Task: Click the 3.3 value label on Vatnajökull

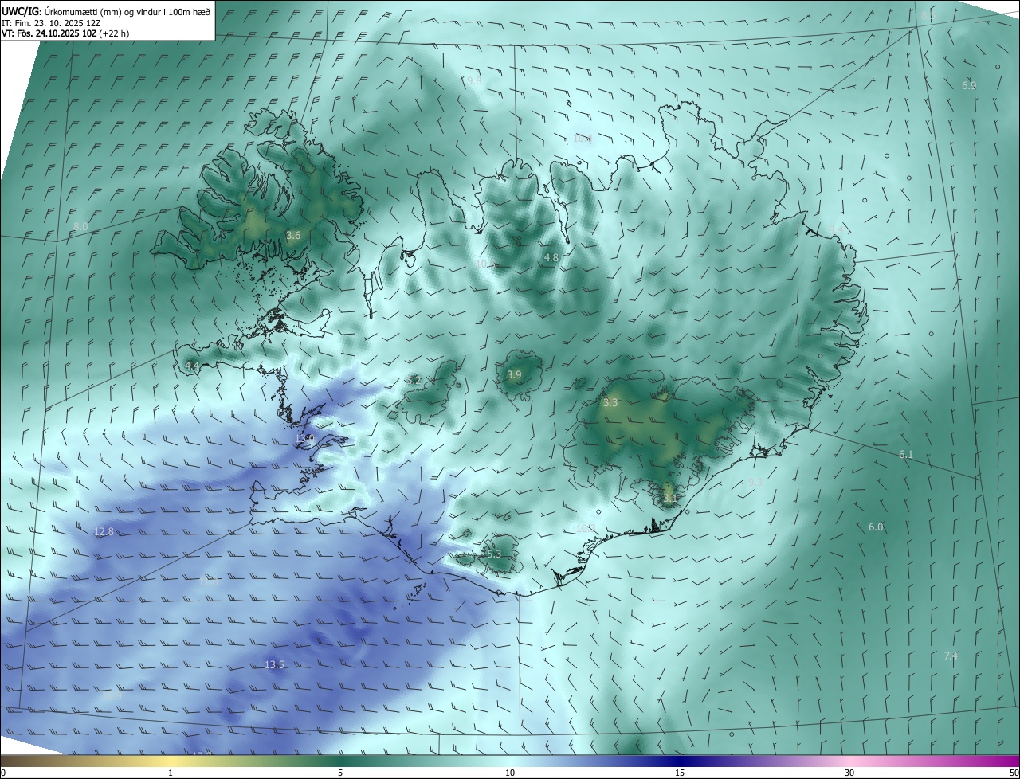Action: (x=610, y=404)
